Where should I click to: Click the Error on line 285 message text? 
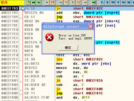[72, 35]
